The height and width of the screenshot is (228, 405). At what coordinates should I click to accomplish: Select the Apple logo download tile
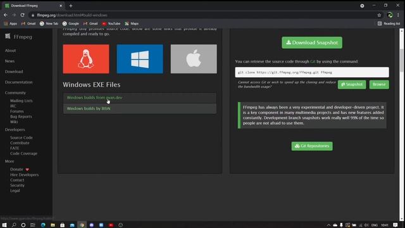coord(194,59)
